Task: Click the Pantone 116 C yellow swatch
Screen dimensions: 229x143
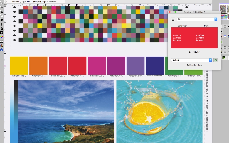Action: 19,65
